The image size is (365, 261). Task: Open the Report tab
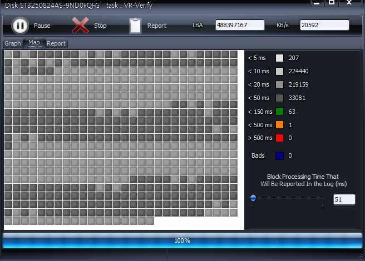56,43
